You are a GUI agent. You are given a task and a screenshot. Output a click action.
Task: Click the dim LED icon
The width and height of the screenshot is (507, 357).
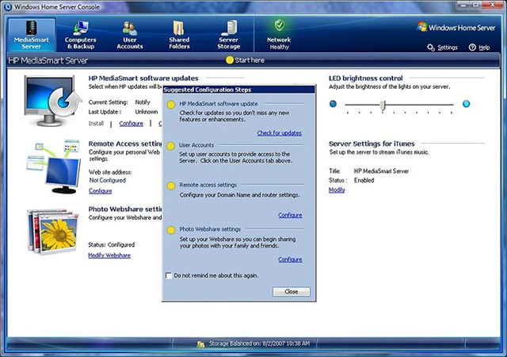(333, 104)
